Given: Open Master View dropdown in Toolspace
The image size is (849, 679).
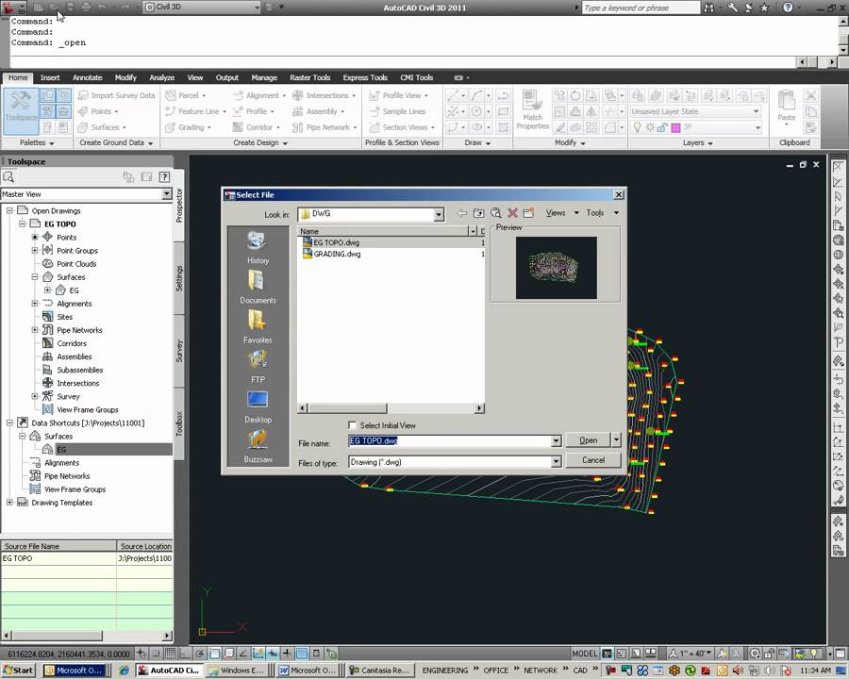Looking at the screenshot, I should coord(166,194).
